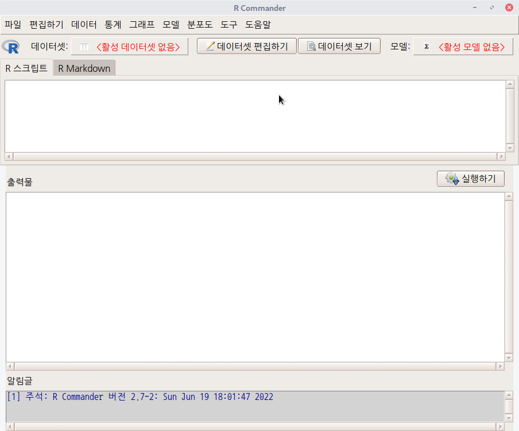Click the R logo icon
Screen dimensions: 519x431
(11, 47)
